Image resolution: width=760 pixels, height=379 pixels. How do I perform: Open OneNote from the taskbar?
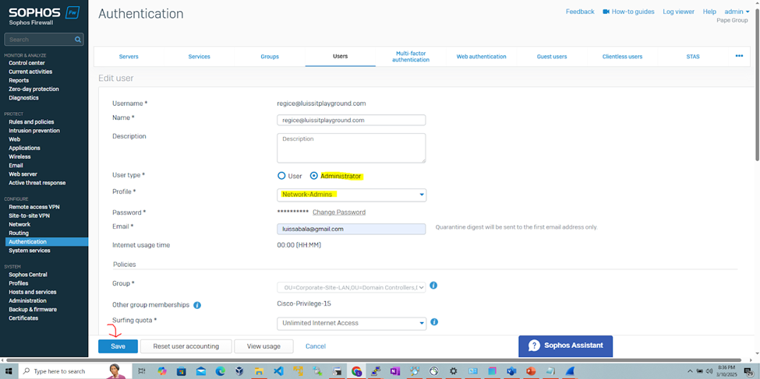pos(395,371)
